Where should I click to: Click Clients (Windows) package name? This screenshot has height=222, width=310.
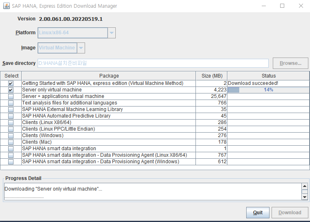point(43,135)
